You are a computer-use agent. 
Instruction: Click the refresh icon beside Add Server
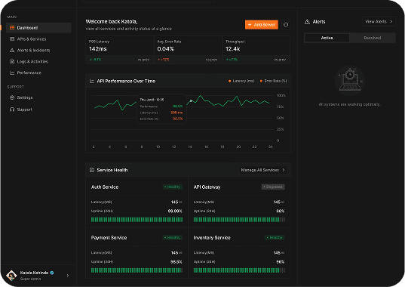(286, 25)
